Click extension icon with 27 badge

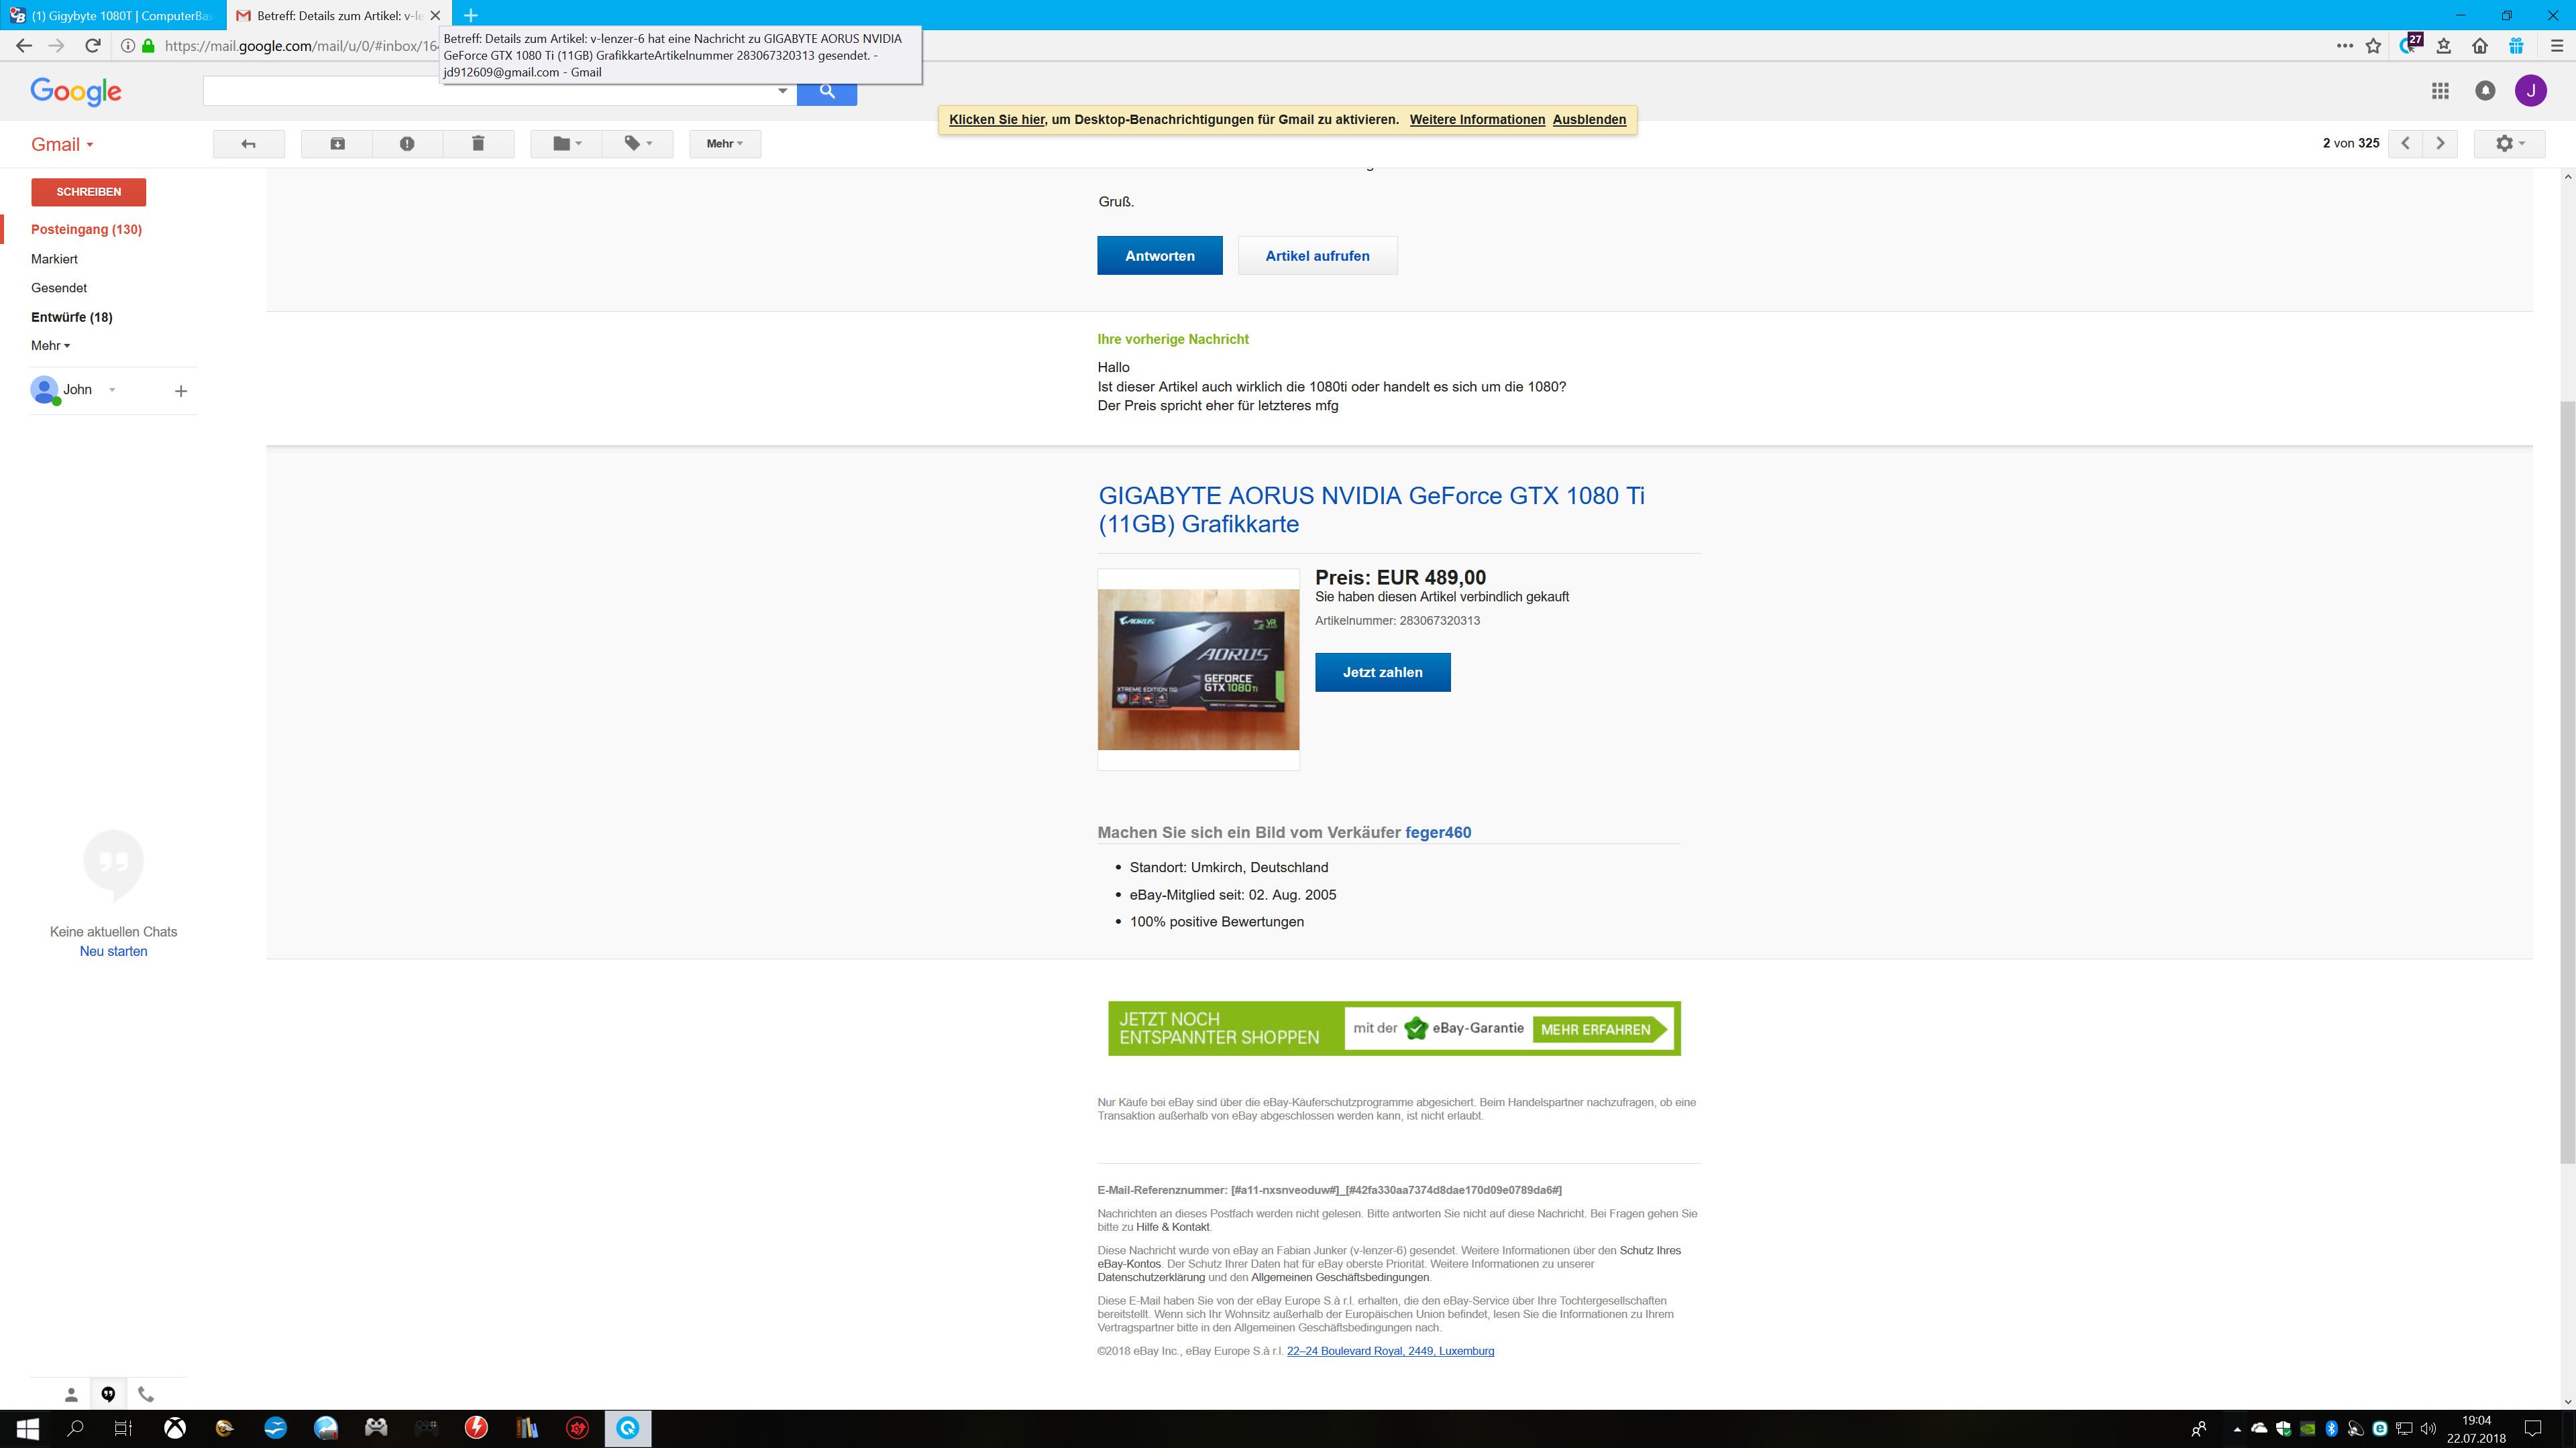(2410, 44)
